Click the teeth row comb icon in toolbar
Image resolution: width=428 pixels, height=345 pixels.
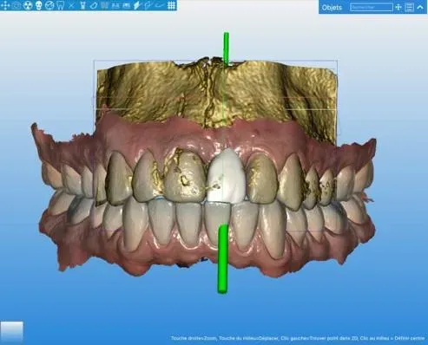pos(105,5)
